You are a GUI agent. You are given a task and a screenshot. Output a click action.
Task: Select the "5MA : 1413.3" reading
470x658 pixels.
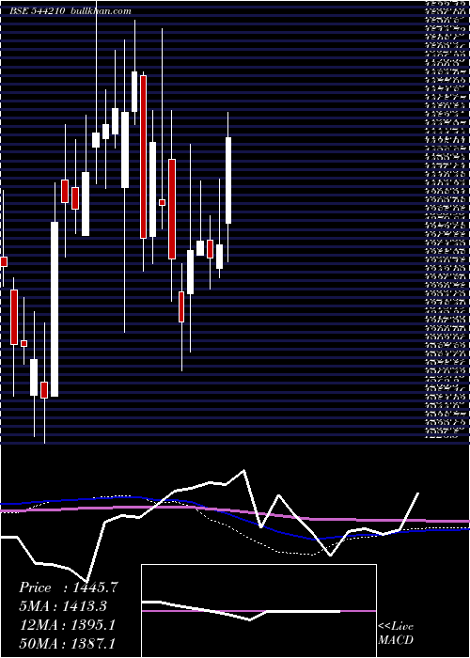63,606
